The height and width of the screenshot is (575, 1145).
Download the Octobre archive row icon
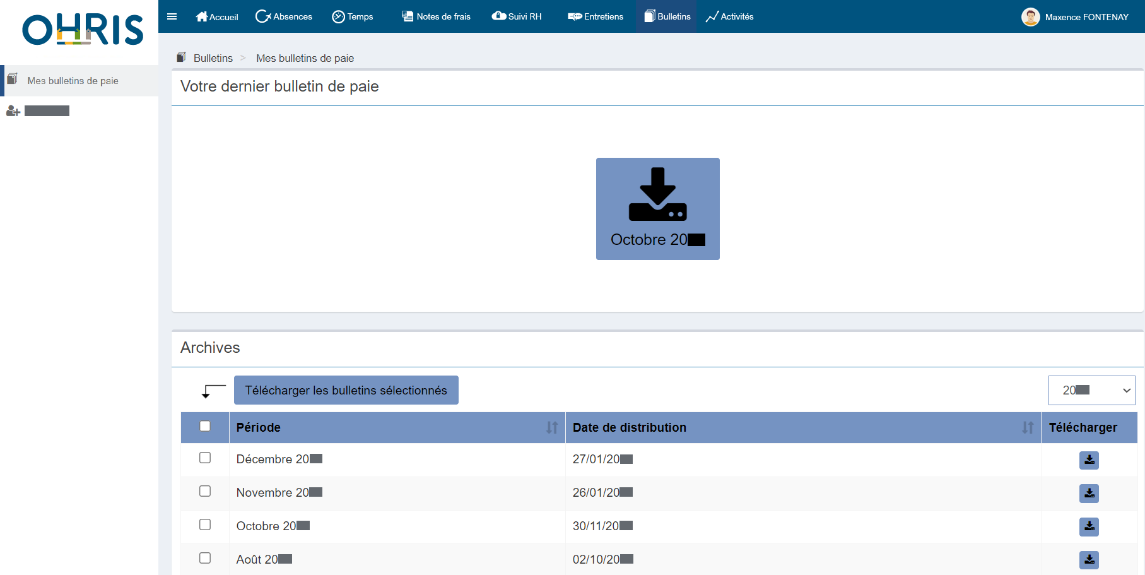tap(1089, 527)
